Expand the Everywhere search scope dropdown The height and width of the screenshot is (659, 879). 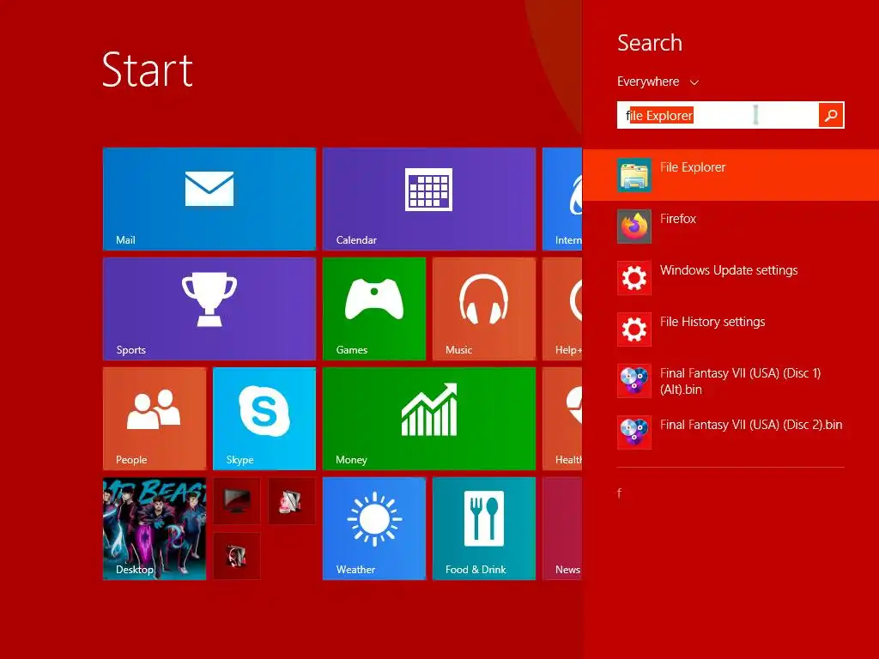click(x=658, y=82)
